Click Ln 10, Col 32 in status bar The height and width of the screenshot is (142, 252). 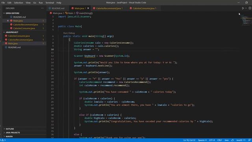189,140
